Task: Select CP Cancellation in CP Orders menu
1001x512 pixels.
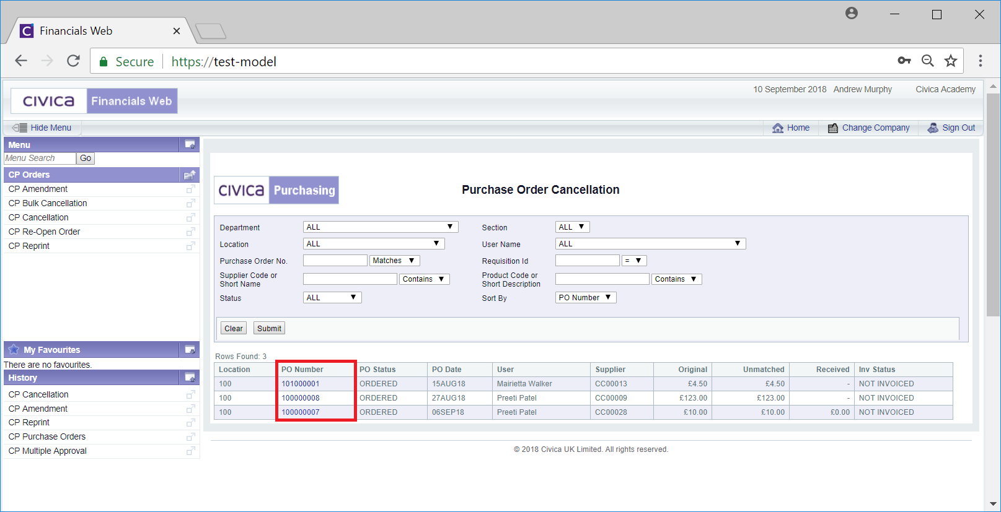Action: pos(38,217)
